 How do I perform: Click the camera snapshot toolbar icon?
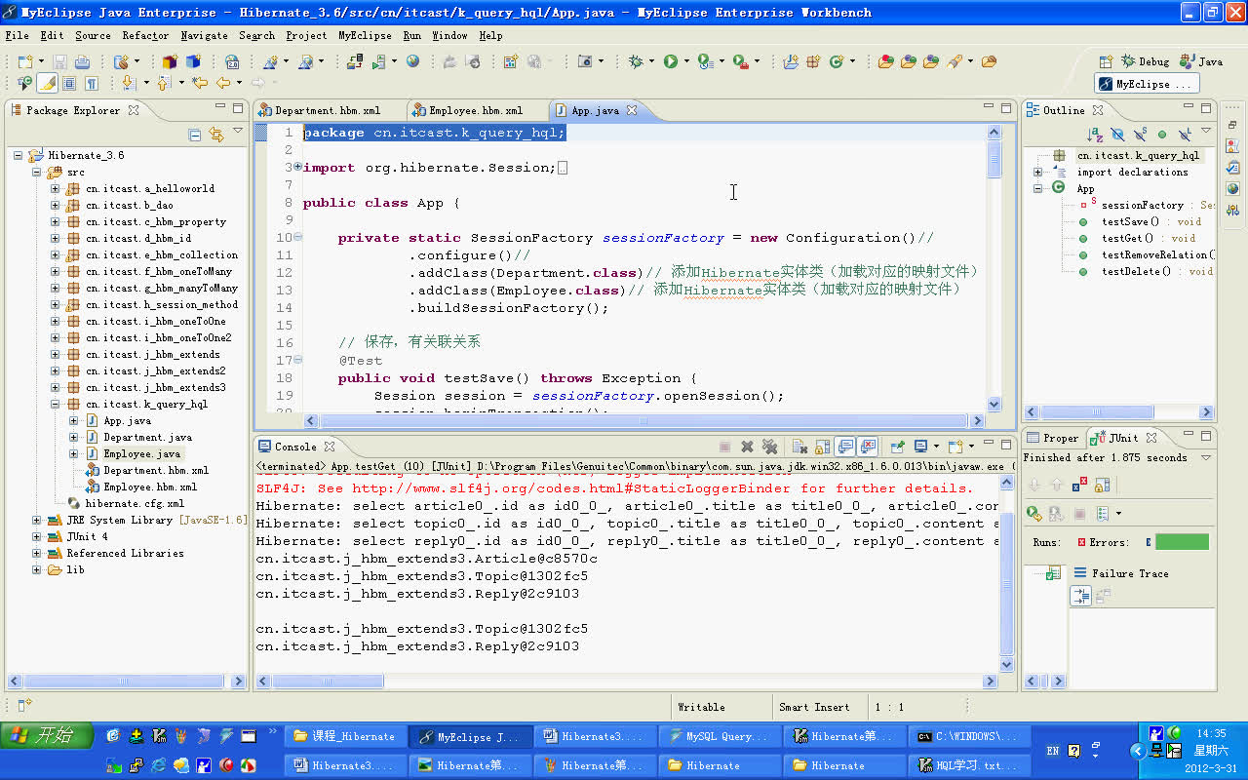pyautogui.click(x=585, y=61)
